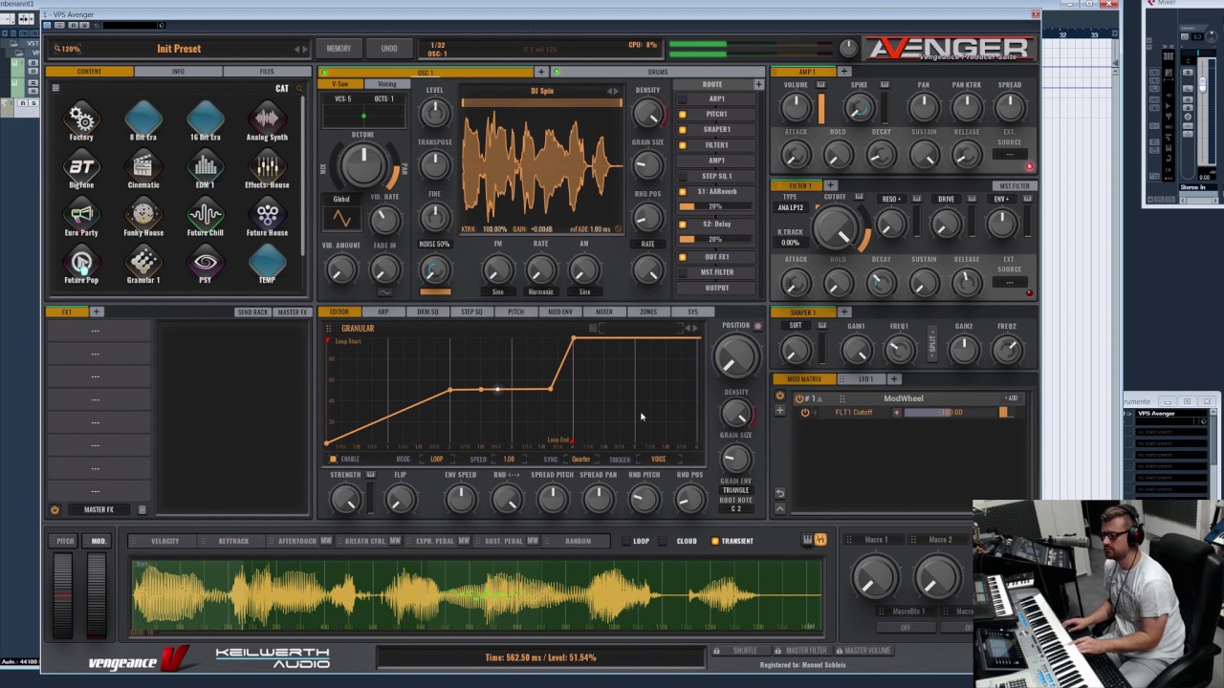The width and height of the screenshot is (1224, 688).
Task: Open the Future Pop category
Action: [81, 262]
